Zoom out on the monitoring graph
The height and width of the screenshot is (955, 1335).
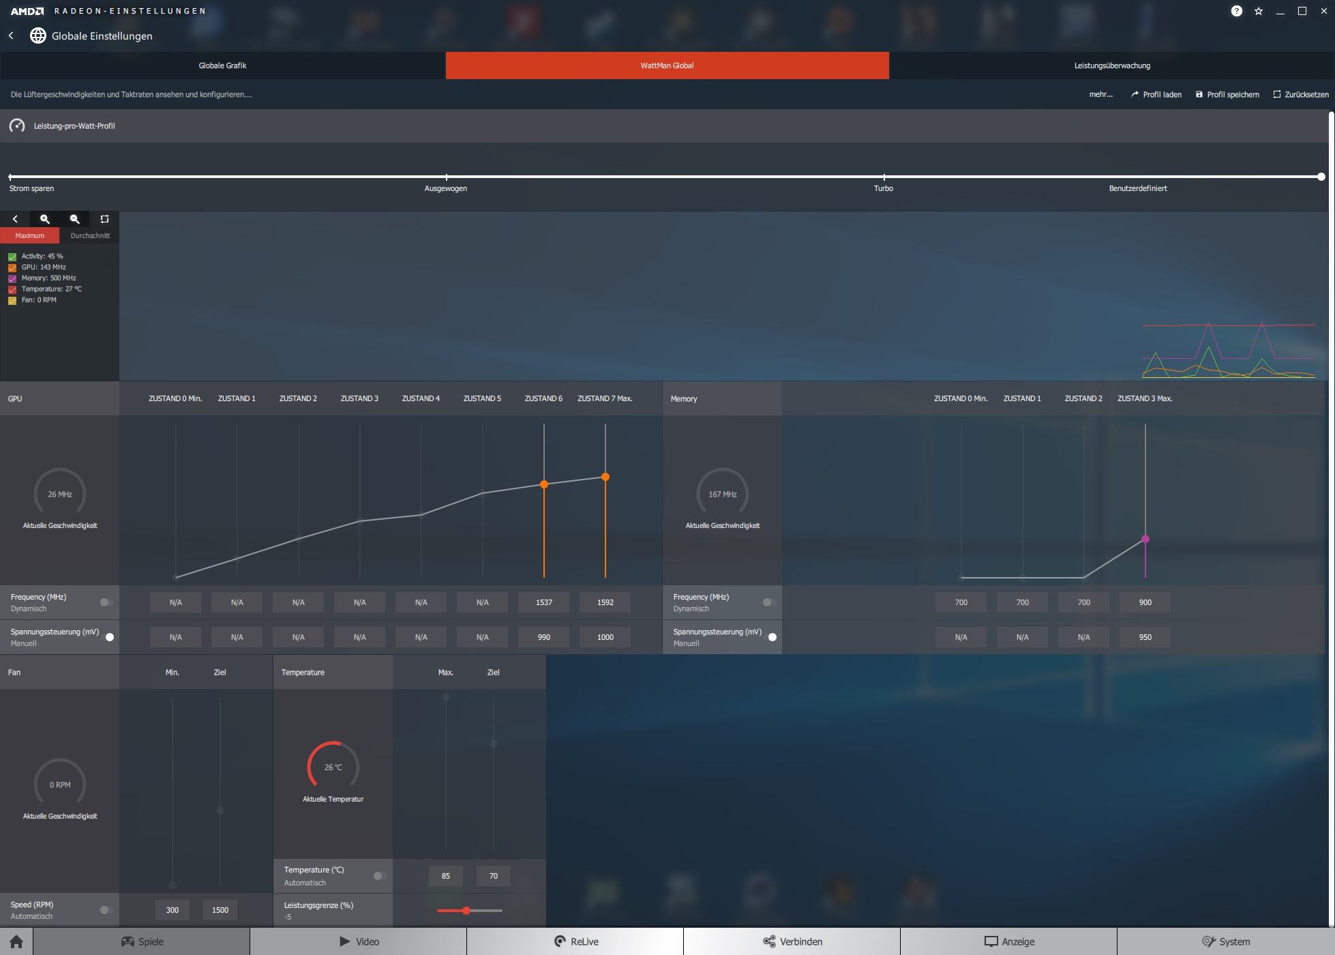(75, 219)
